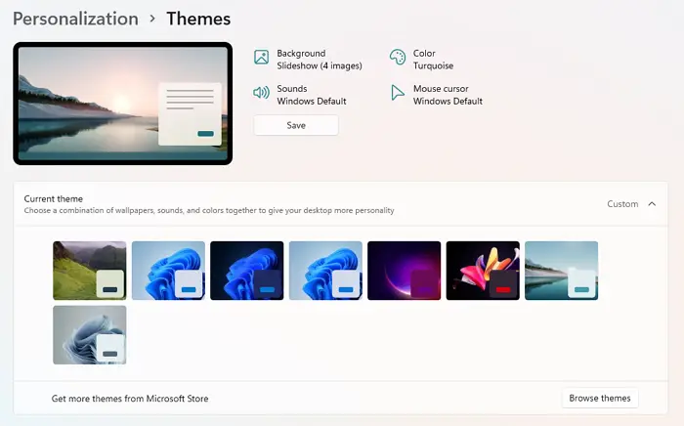Viewport: 684px width, 426px height.
Task: Select the turquoise lake landscape theme
Action: tap(562, 271)
